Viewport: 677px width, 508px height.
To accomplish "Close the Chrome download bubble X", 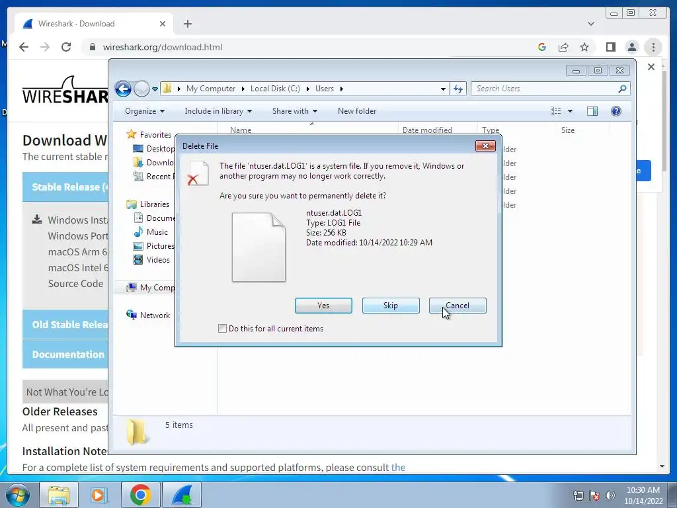I will [x=651, y=67].
